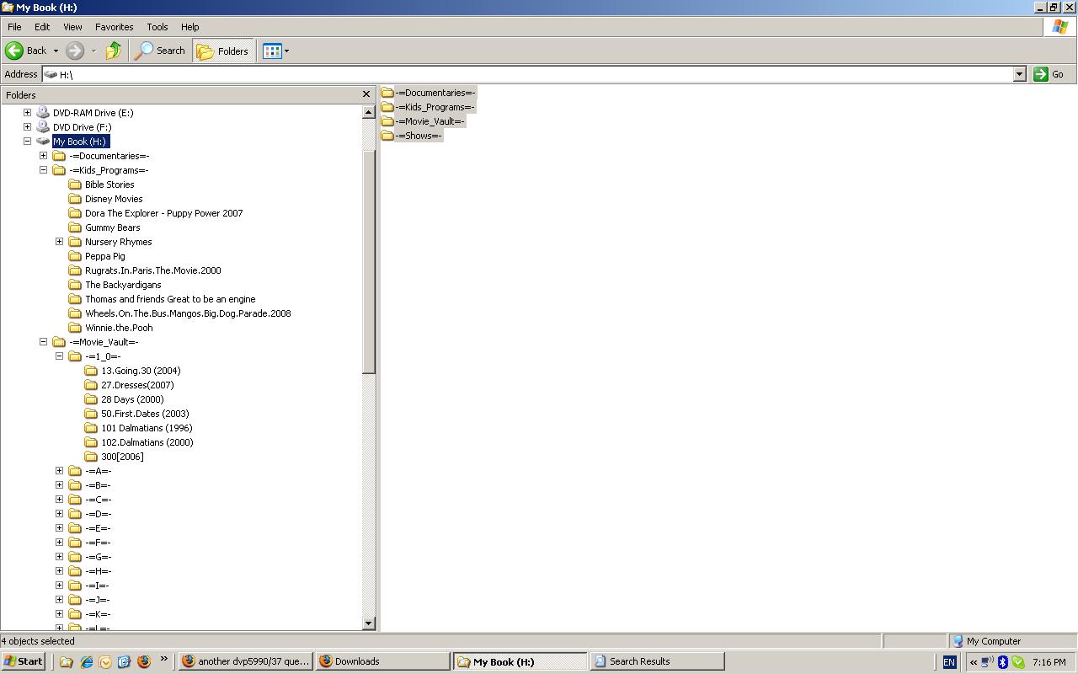The height and width of the screenshot is (674, 1078).
Task: Open the Favorites menu
Action: point(114,27)
